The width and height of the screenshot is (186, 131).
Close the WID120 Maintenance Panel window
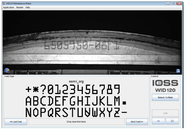179,4
